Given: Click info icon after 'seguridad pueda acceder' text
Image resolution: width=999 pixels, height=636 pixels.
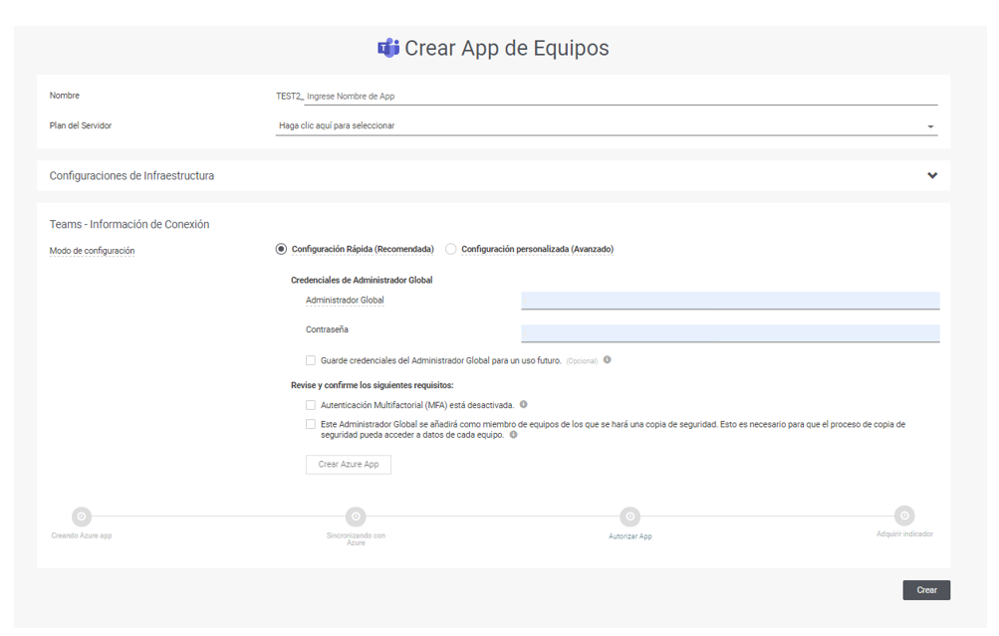Looking at the screenshot, I should 514,435.
